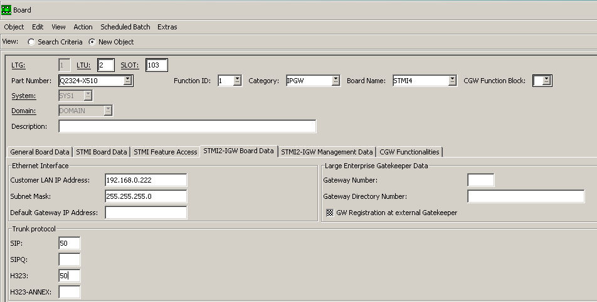Click the Gateway Number field
The height and width of the screenshot is (302, 597).
[481, 180]
